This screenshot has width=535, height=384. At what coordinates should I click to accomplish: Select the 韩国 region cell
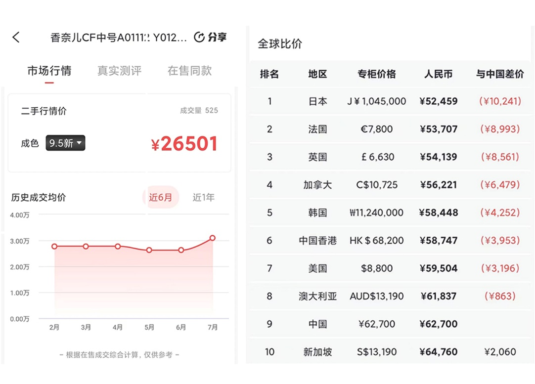pyautogui.click(x=317, y=213)
